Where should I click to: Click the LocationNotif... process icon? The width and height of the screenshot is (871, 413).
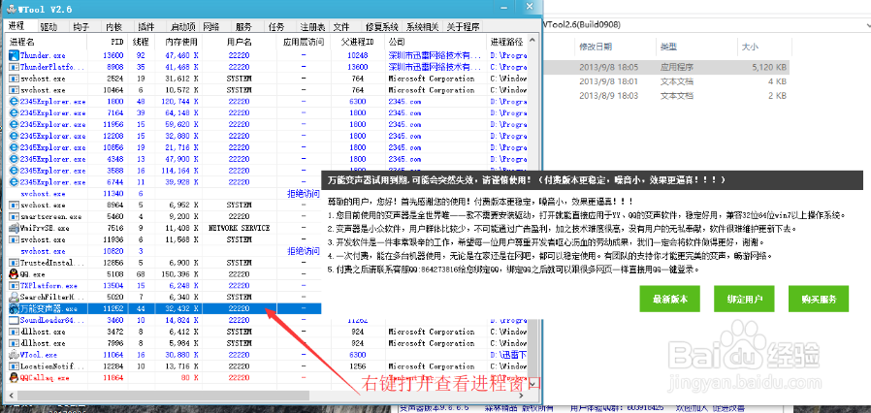[14, 366]
